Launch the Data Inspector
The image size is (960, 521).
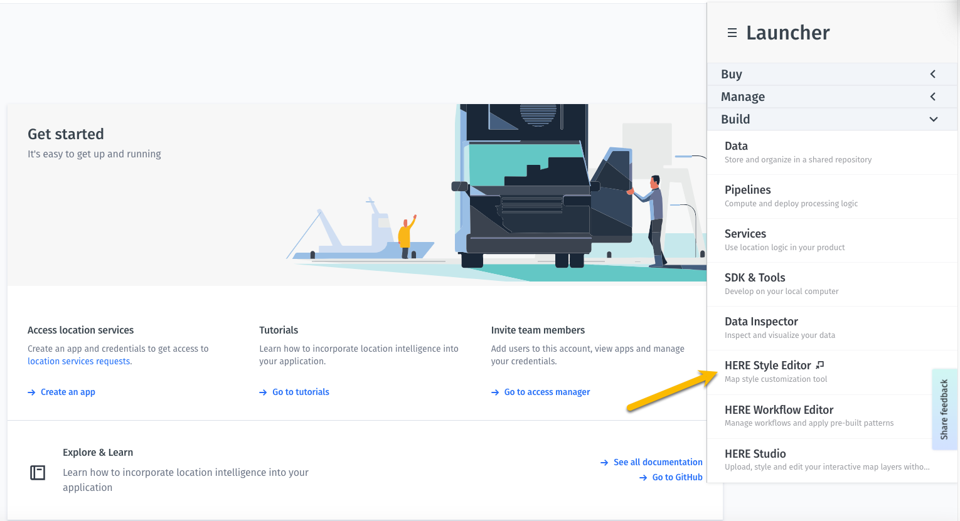tap(832, 328)
